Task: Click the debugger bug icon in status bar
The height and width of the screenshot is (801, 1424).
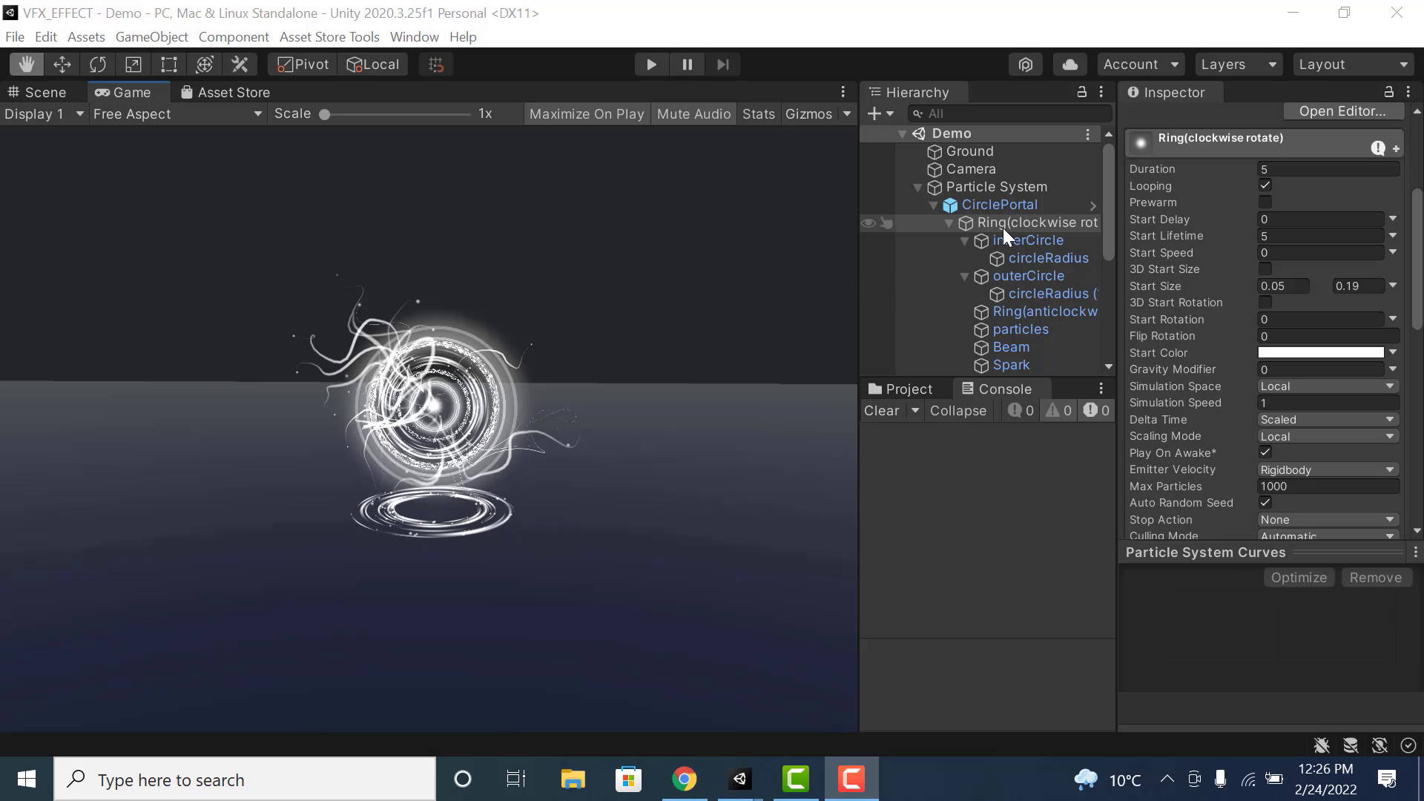Action: 1322,745
